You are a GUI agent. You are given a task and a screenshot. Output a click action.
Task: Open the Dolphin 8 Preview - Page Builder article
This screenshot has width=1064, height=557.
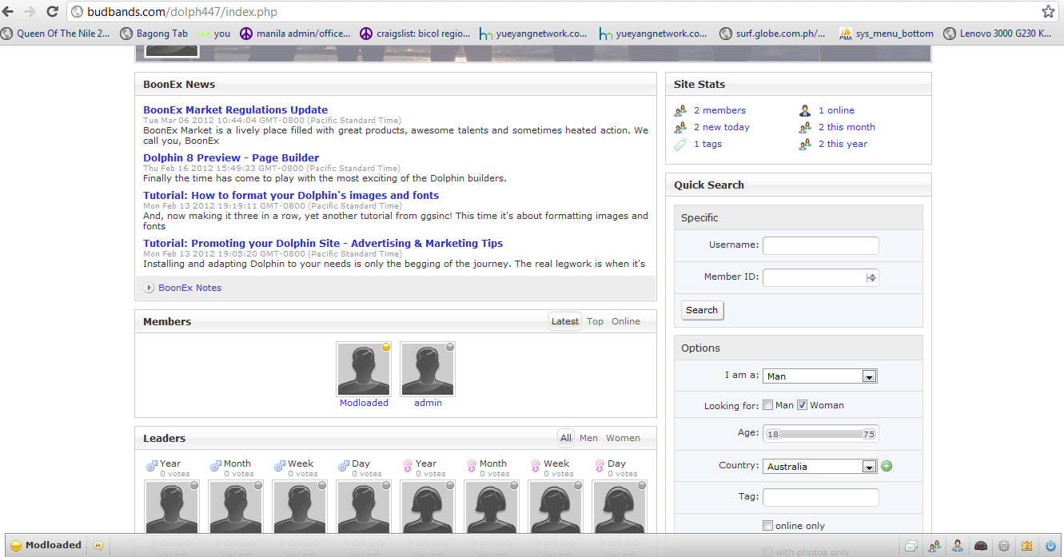point(231,158)
